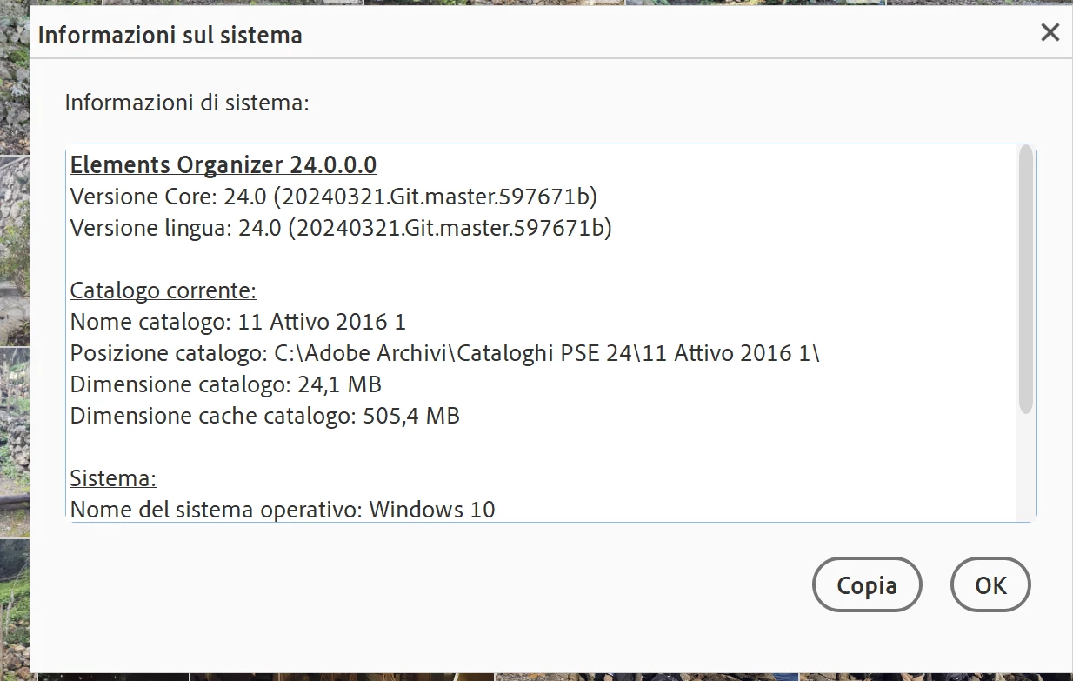Click the Sistema heading

pyautogui.click(x=113, y=477)
